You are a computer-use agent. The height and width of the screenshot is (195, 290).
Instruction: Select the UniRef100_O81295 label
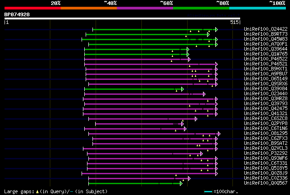click(x=266, y=134)
